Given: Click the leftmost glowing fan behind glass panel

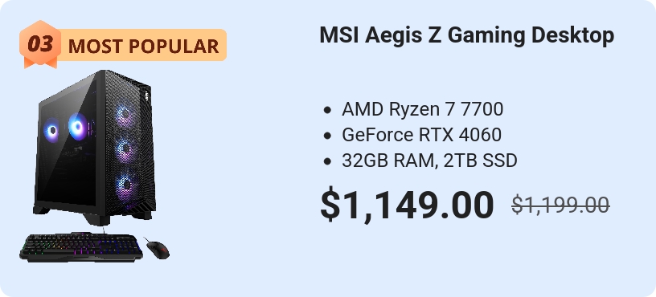Looking at the screenshot, I should pos(51,130).
